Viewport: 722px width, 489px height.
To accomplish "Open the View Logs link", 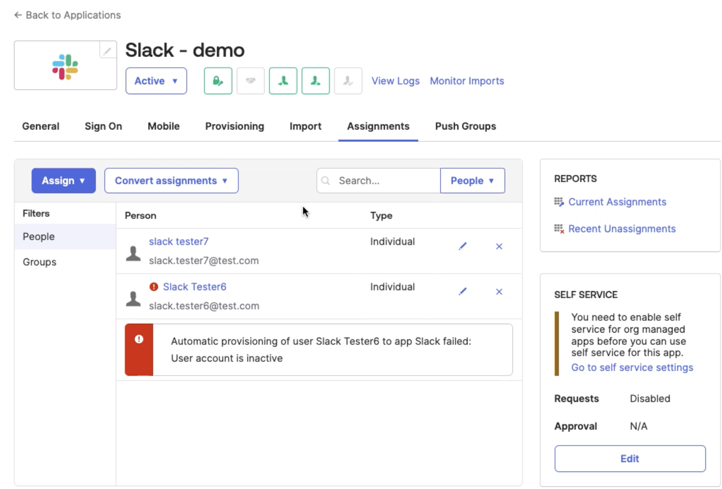I will [395, 81].
